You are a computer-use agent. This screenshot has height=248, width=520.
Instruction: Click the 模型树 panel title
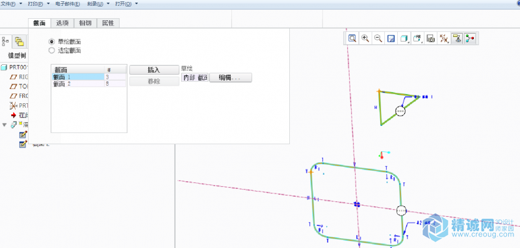click(x=17, y=55)
